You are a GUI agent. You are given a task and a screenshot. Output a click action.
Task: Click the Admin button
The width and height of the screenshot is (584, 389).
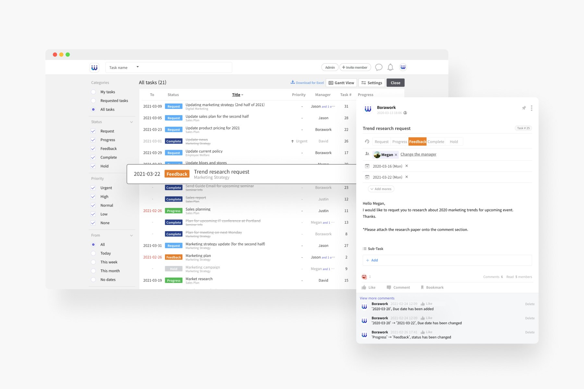[x=330, y=67]
